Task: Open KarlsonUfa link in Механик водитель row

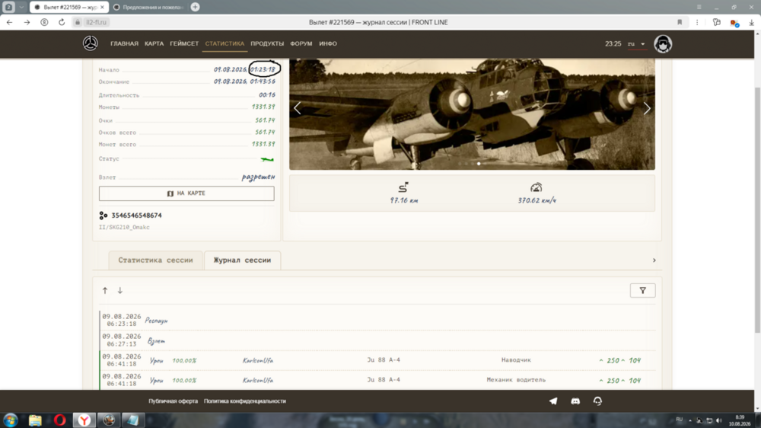Action: [258, 380]
